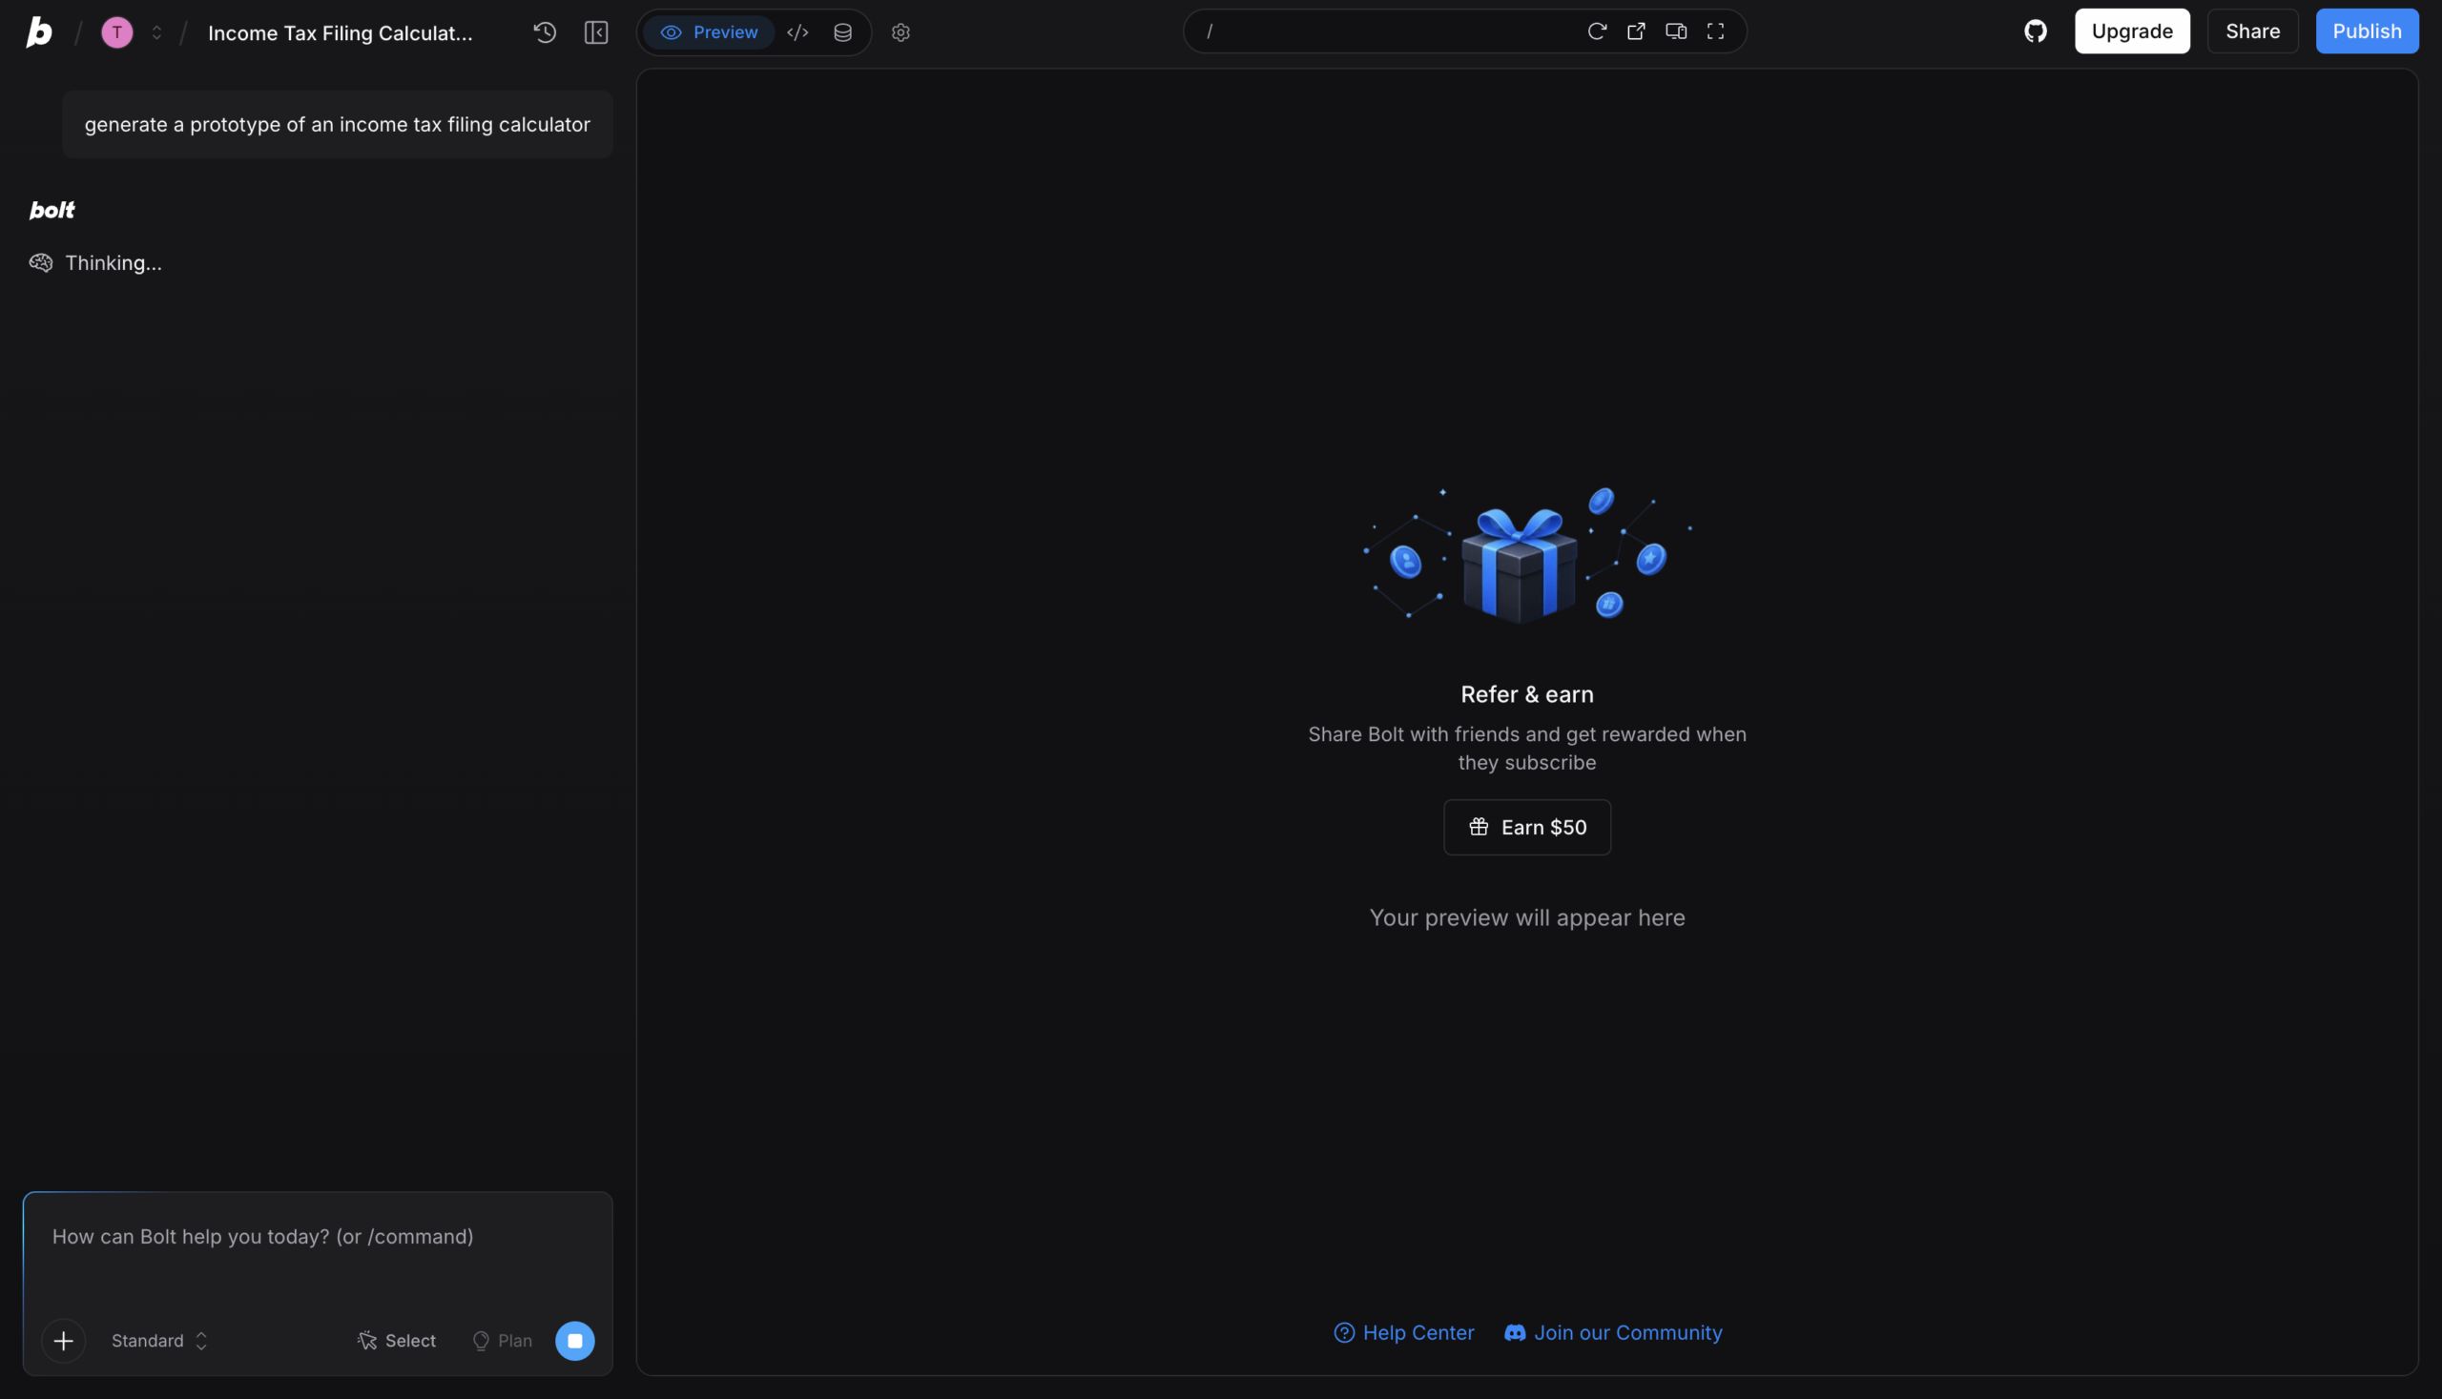Open version history clock icon
2442x1399 pixels.
[x=545, y=32]
